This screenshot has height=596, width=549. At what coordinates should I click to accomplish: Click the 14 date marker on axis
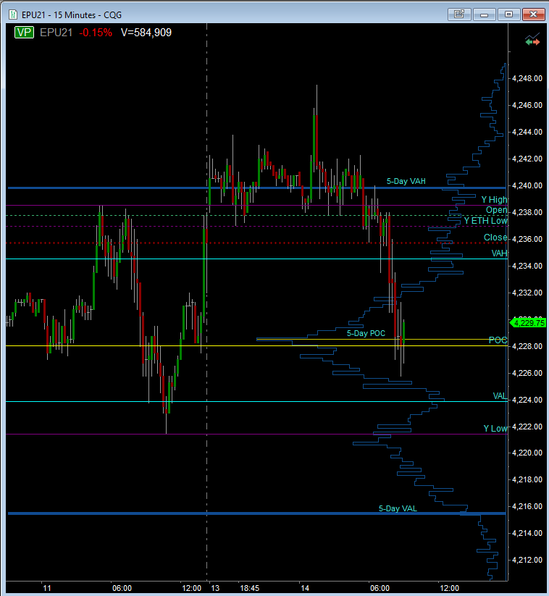pos(305,589)
